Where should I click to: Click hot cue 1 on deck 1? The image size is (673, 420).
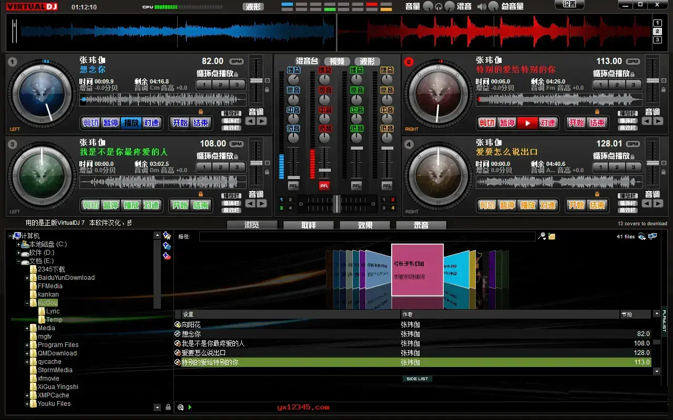[x=204, y=85]
